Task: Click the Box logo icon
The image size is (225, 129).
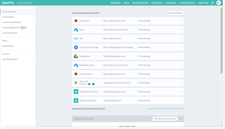Action: coord(76,38)
